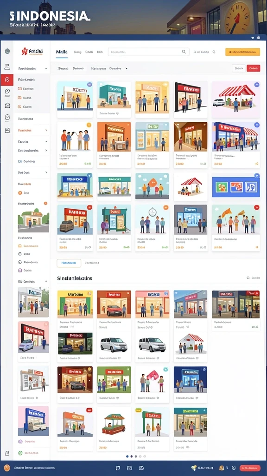The width and height of the screenshot is (267, 476).
Task: Click the orange monitor icon sidebar item
Action: click(20, 246)
